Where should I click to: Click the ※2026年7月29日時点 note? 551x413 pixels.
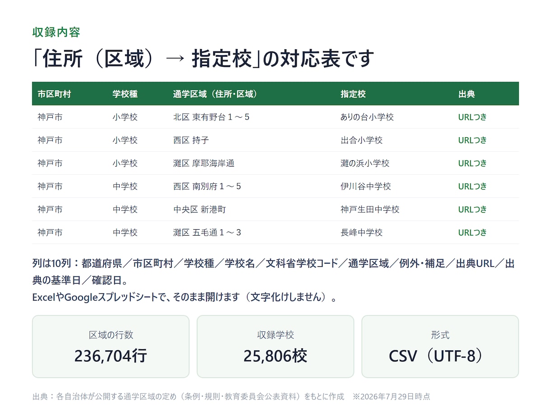[x=391, y=396]
